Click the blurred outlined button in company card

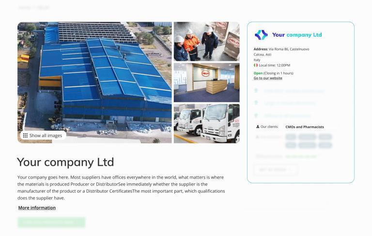pos(276,169)
